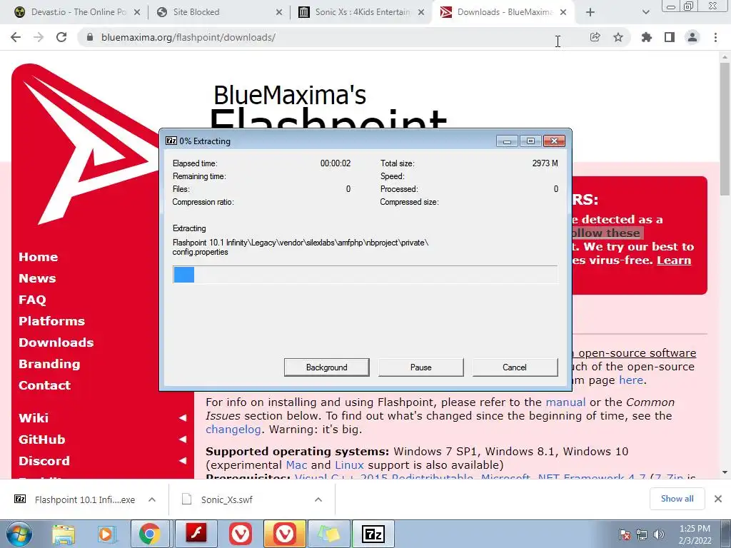Expand the GitHub sidebar arrow
Viewport: 731px width, 548px height.
click(x=183, y=440)
